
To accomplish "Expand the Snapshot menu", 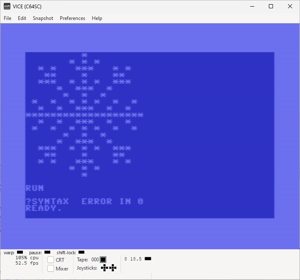I will point(43,18).
